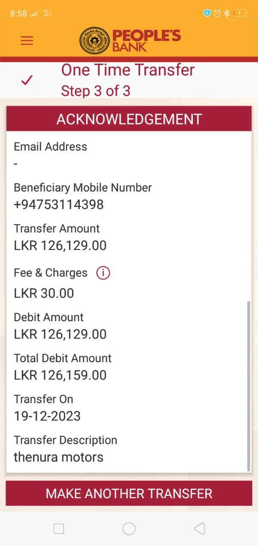Tap the Acknowledgement header bar
This screenshot has height=546, width=258.
pyautogui.click(x=129, y=119)
